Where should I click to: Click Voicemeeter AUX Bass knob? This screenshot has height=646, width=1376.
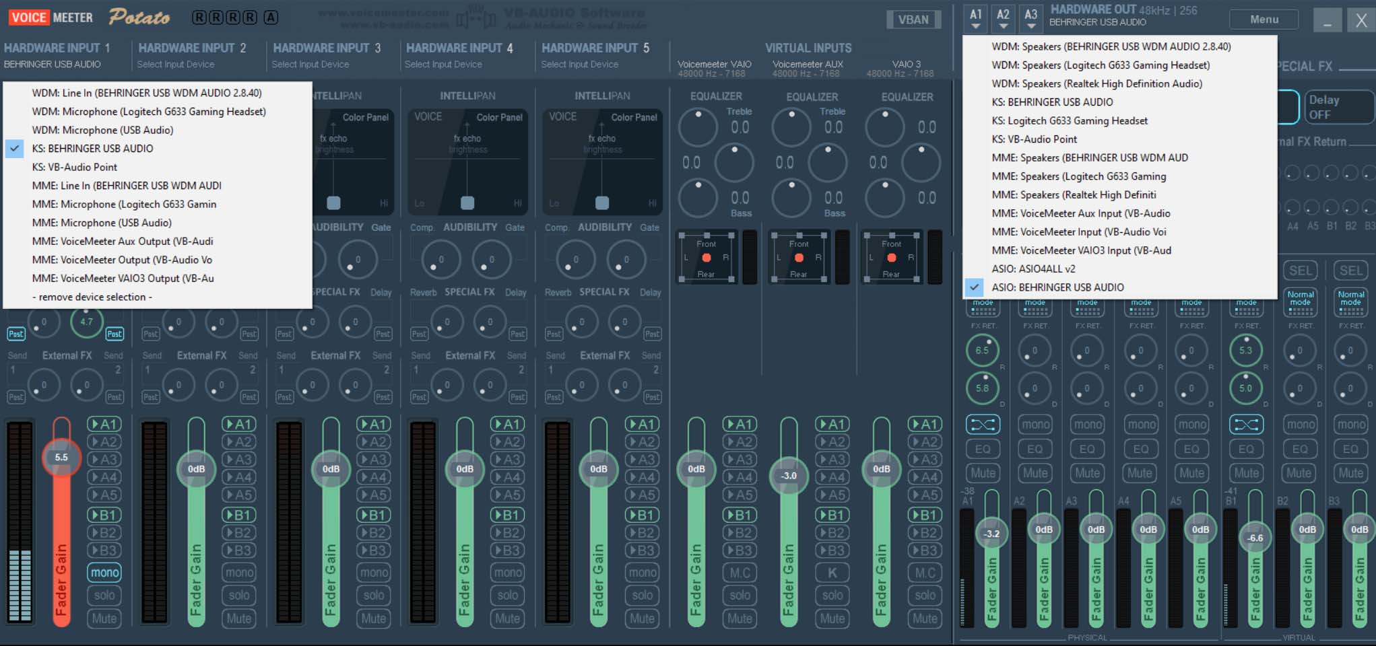coord(791,198)
